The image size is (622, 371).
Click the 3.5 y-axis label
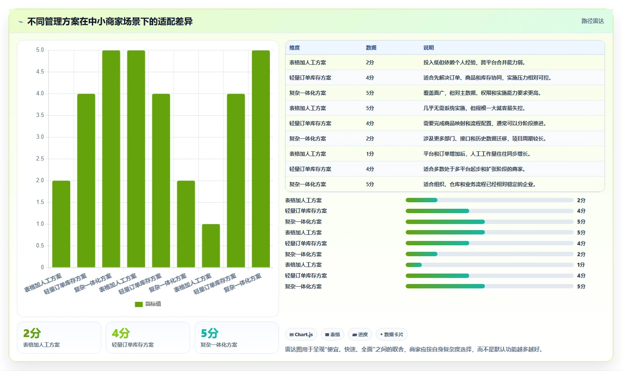tap(40, 115)
